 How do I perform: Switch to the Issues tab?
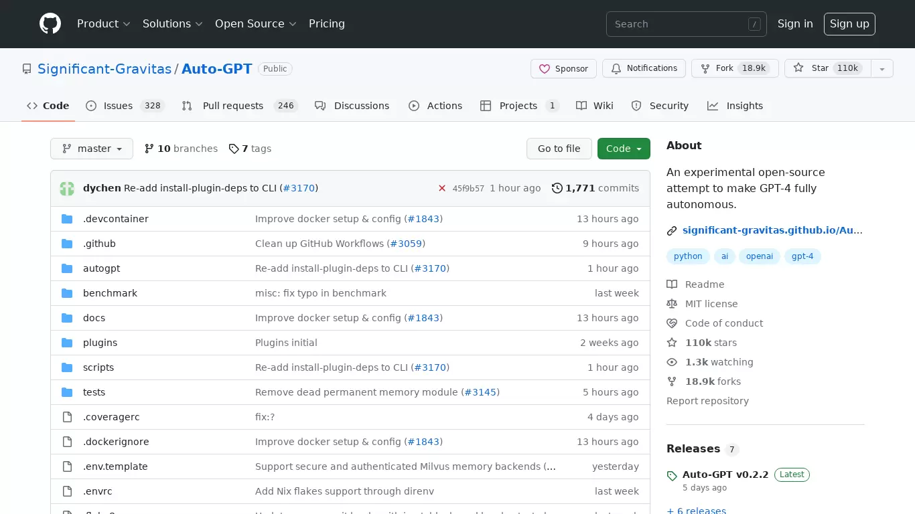(x=125, y=106)
